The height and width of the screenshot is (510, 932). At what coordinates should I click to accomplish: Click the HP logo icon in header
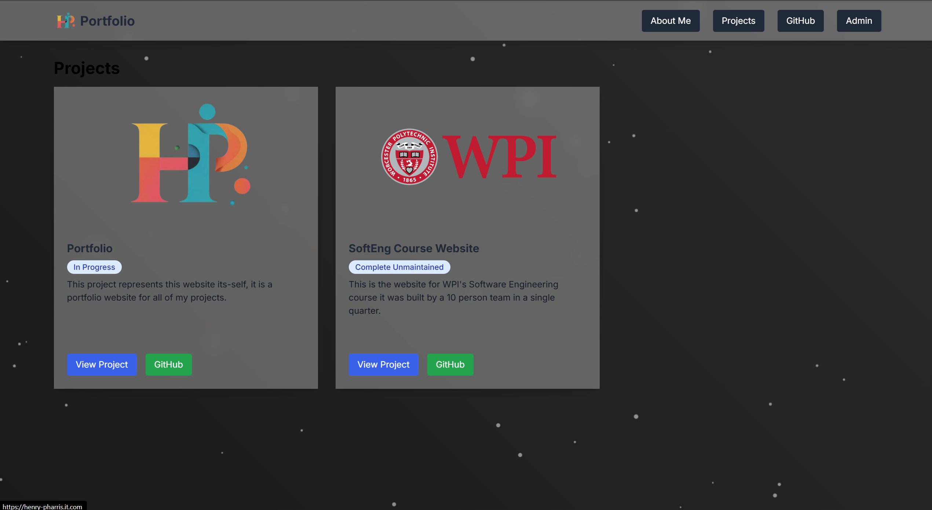66,21
